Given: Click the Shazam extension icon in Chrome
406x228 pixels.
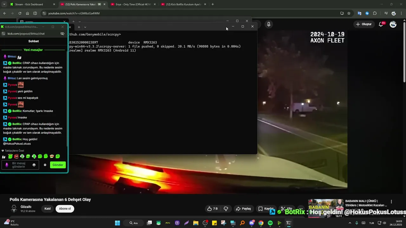Looking at the screenshot, I should pyautogui.click(x=367, y=13).
